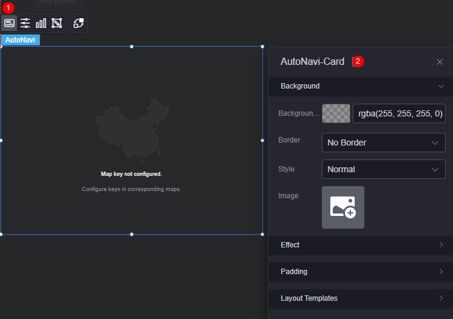Expand the Layout Templates section

[361, 298]
